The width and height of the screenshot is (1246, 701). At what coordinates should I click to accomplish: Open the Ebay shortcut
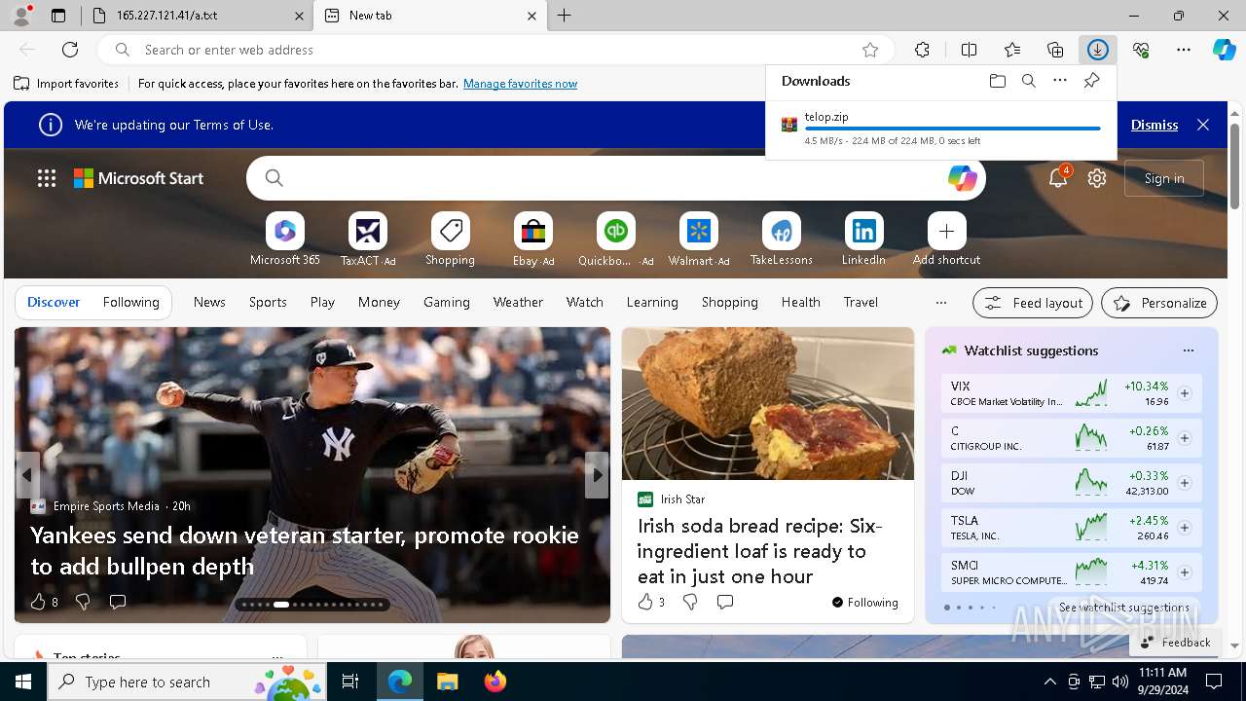(x=533, y=240)
